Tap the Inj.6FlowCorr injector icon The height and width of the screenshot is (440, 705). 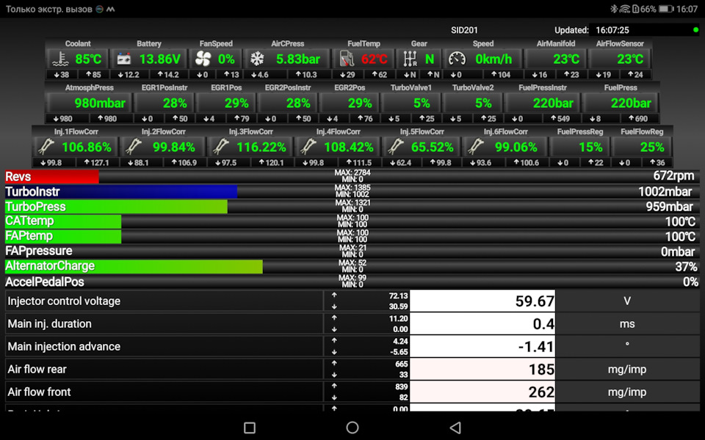point(476,147)
